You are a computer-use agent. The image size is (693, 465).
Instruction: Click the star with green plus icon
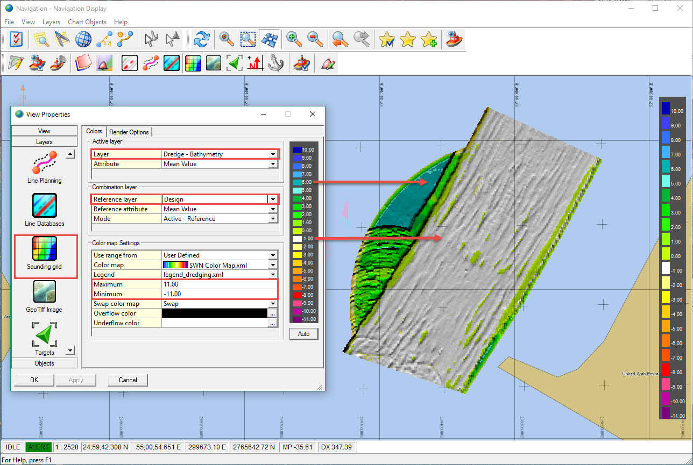(x=429, y=39)
